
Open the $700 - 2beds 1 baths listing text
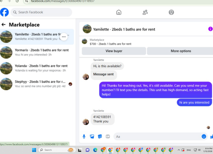tap(110, 44)
